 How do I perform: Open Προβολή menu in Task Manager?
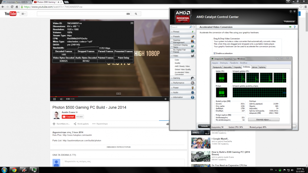pyautogui.click(x=234, y=63)
